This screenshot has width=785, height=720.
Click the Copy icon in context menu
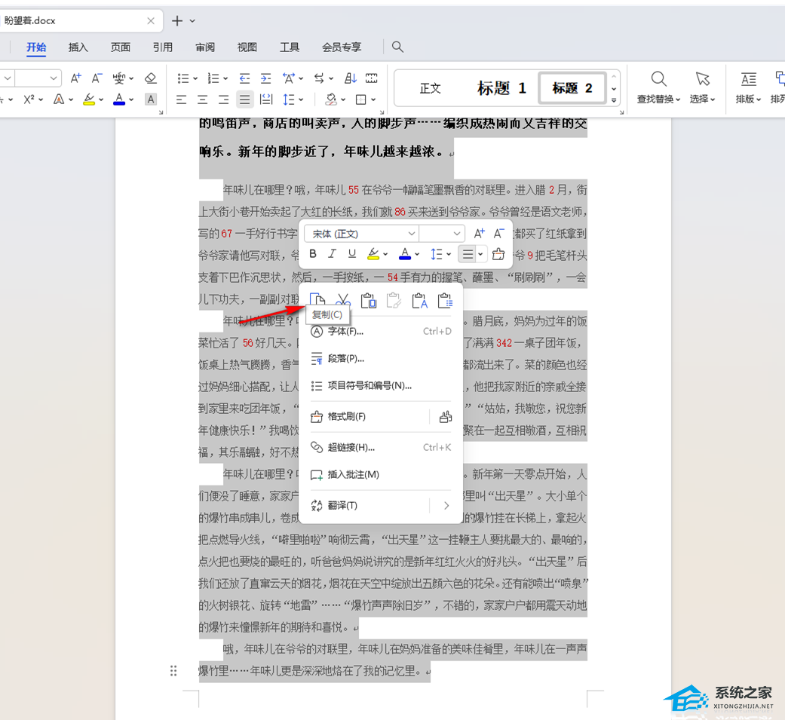(317, 300)
